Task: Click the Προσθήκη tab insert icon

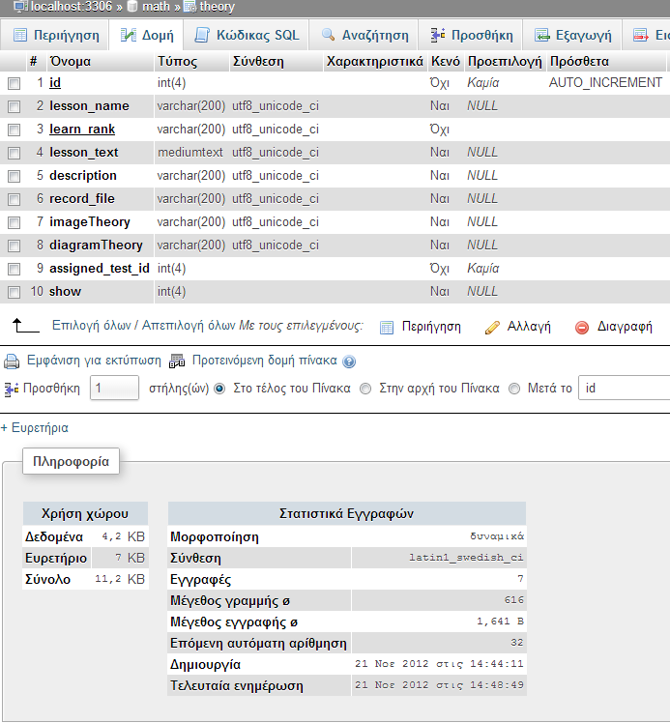Action: pos(438,35)
